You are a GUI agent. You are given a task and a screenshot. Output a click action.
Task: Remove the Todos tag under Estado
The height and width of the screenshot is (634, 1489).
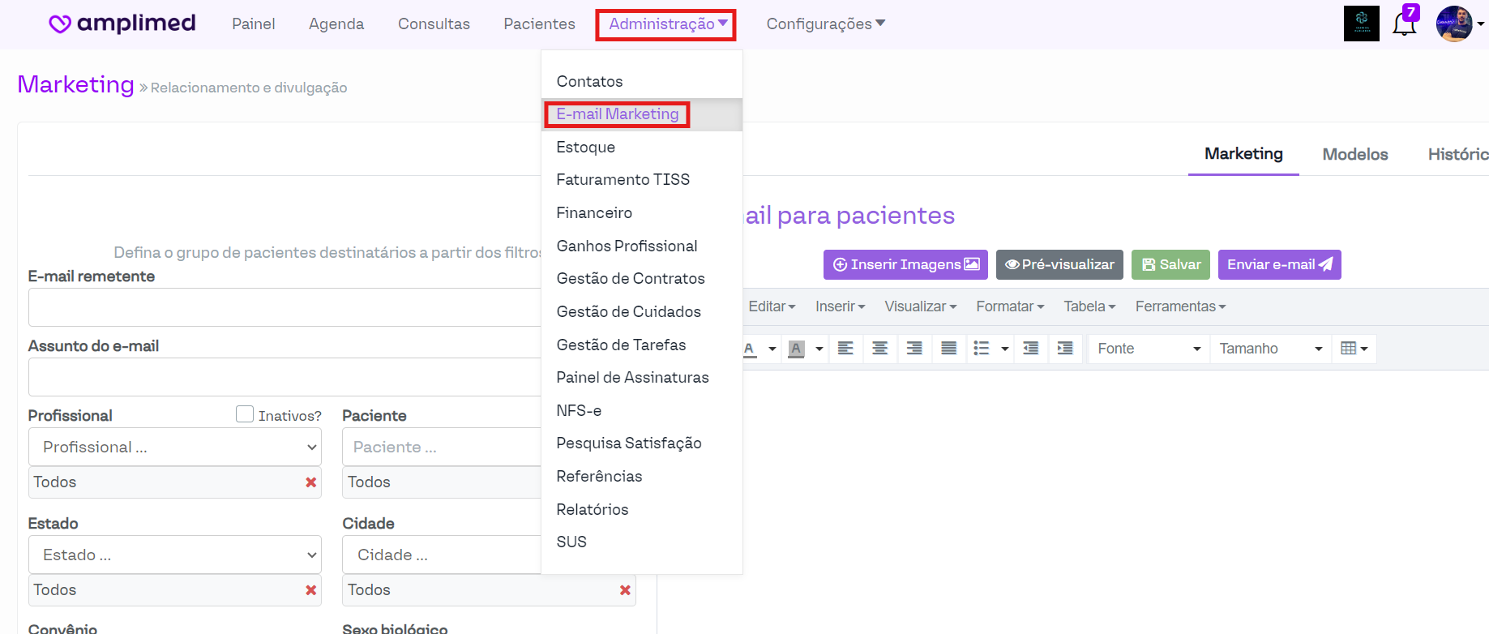pos(310,590)
